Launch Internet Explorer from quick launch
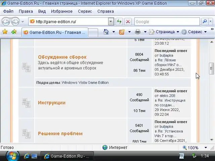Screen dimensions: 215x161 pos(27,156)
